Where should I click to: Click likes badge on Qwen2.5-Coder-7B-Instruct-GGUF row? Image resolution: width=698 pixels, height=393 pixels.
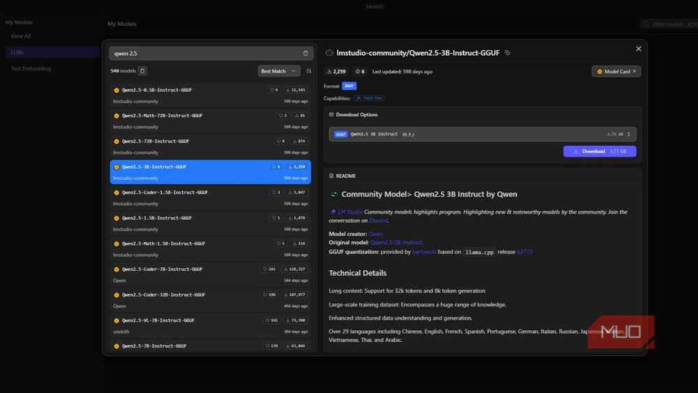269,269
